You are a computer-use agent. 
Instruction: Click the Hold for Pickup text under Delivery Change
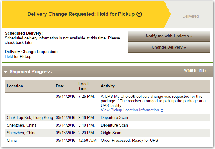click(x=18, y=57)
